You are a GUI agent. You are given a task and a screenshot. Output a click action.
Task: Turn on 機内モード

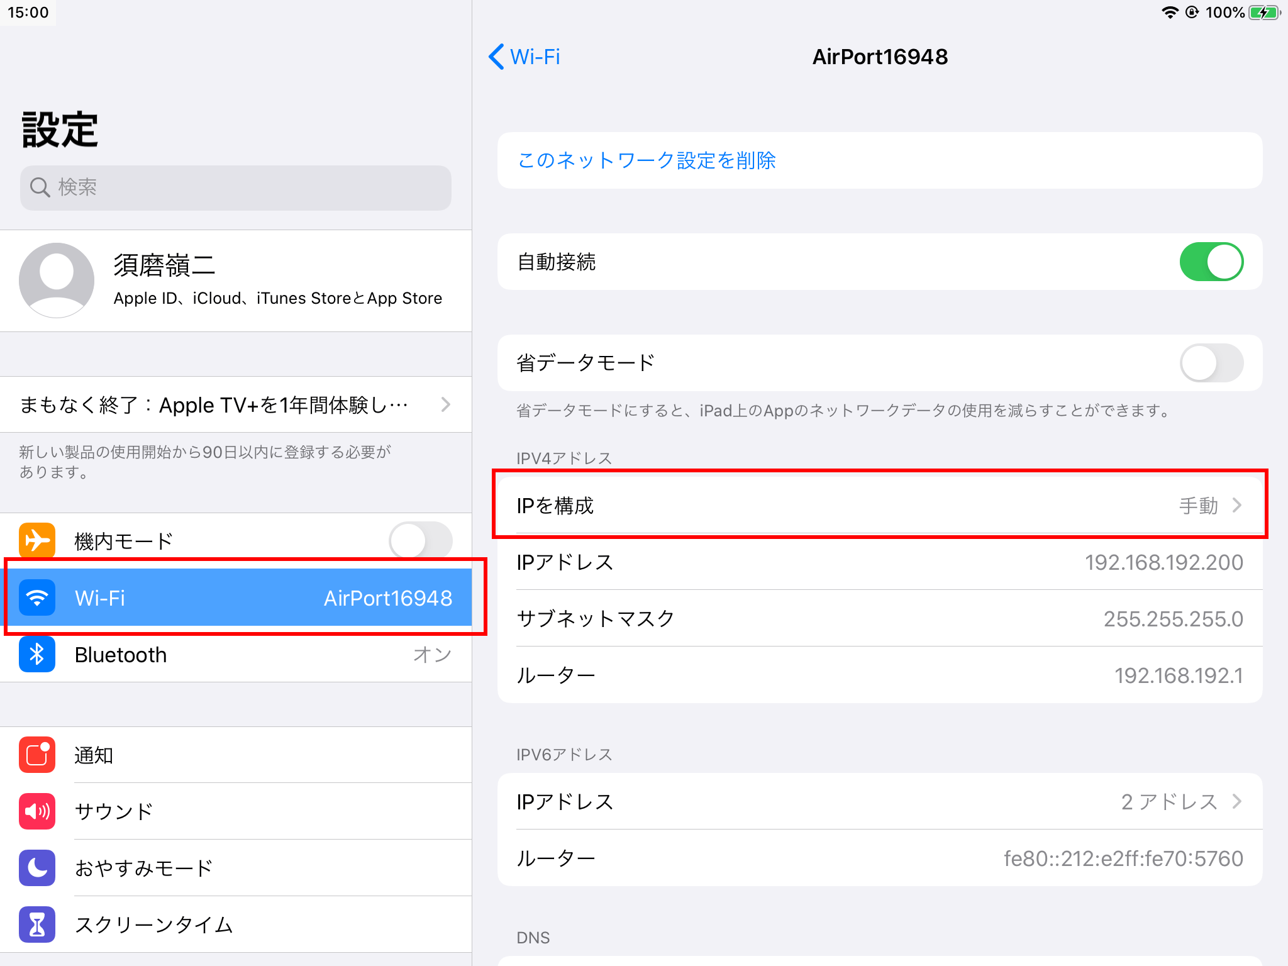[421, 540]
